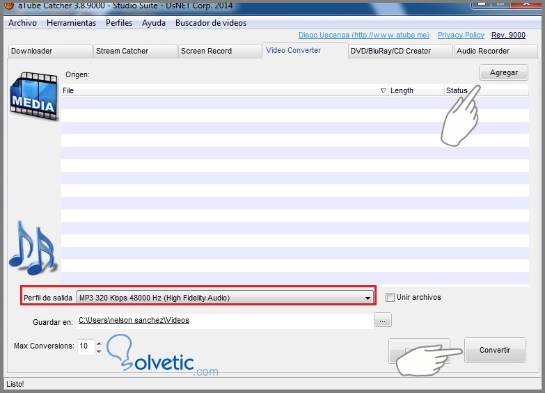
Task: Click the Max Conversions value field
Action: point(86,346)
